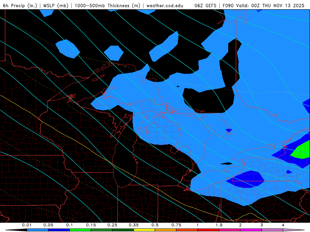Image resolution: width=310 pixels, height=232 pixels.
Task: Select the dark blue legend color swatch
Action: click(x=59, y=230)
